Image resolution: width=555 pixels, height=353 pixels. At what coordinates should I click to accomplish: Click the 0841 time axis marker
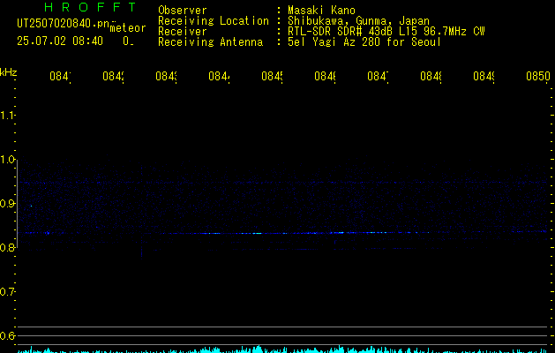pos(60,77)
